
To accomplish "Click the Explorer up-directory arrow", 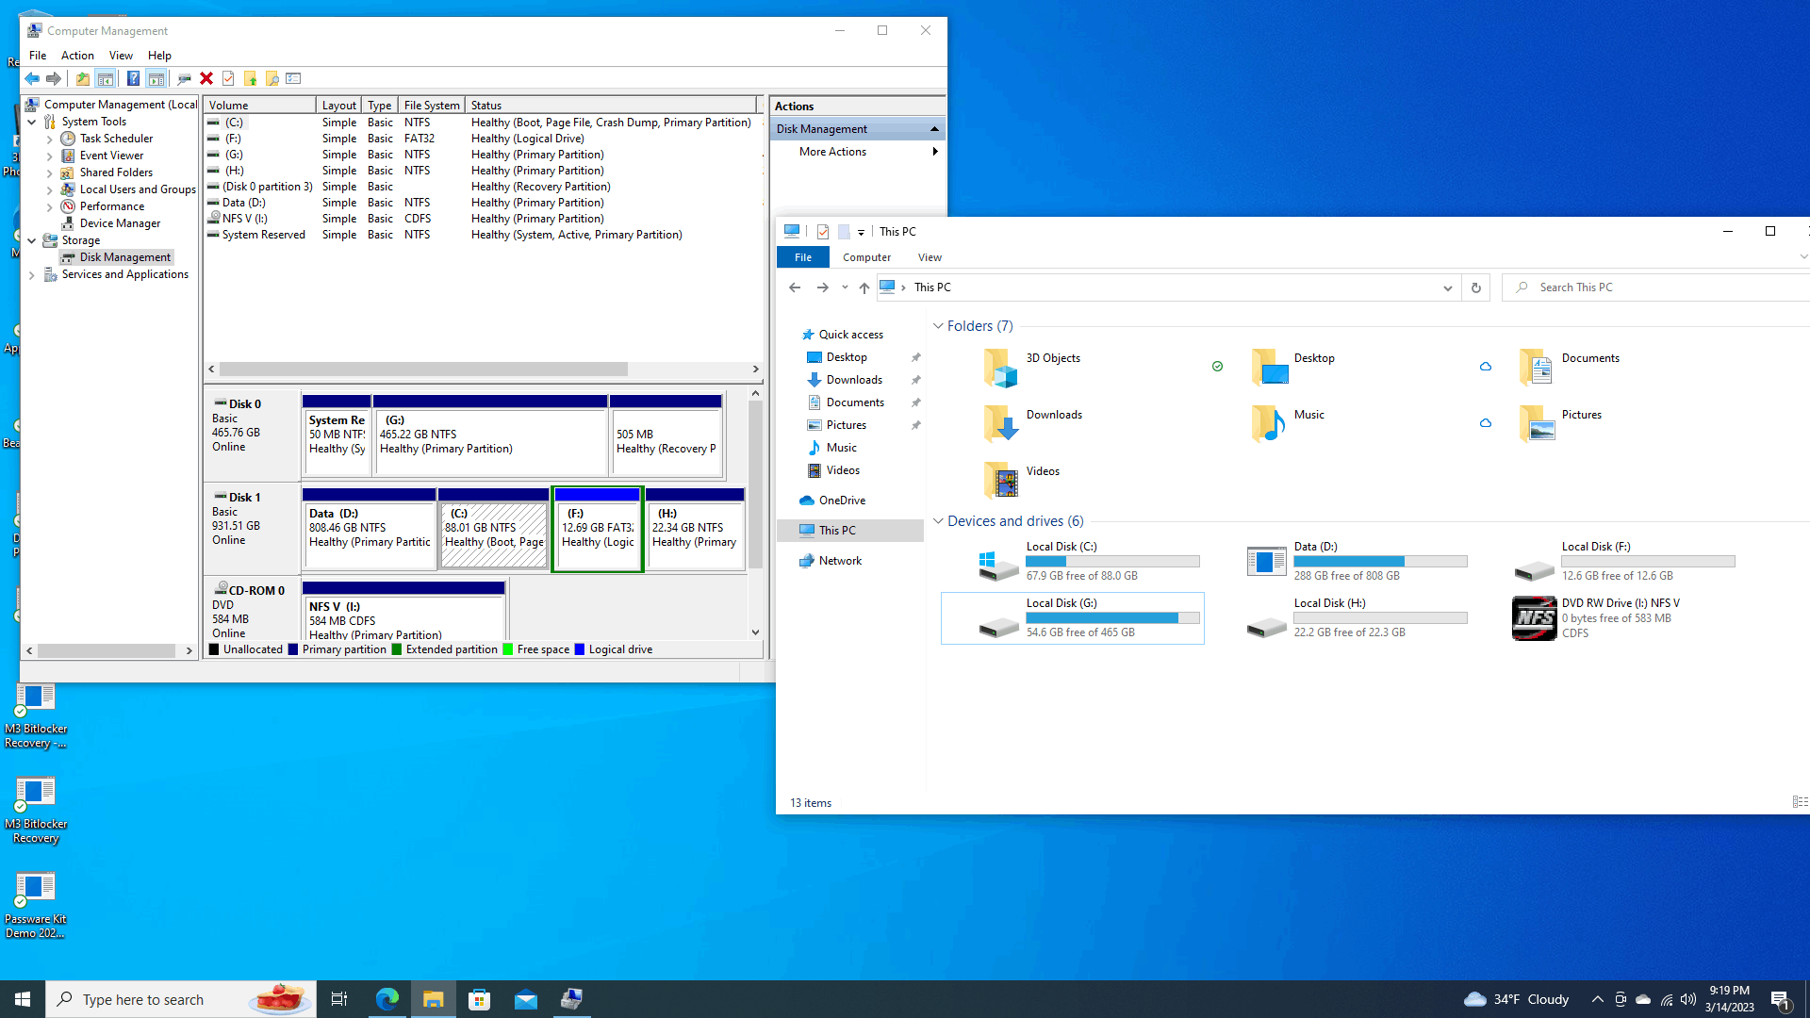I will point(864,288).
